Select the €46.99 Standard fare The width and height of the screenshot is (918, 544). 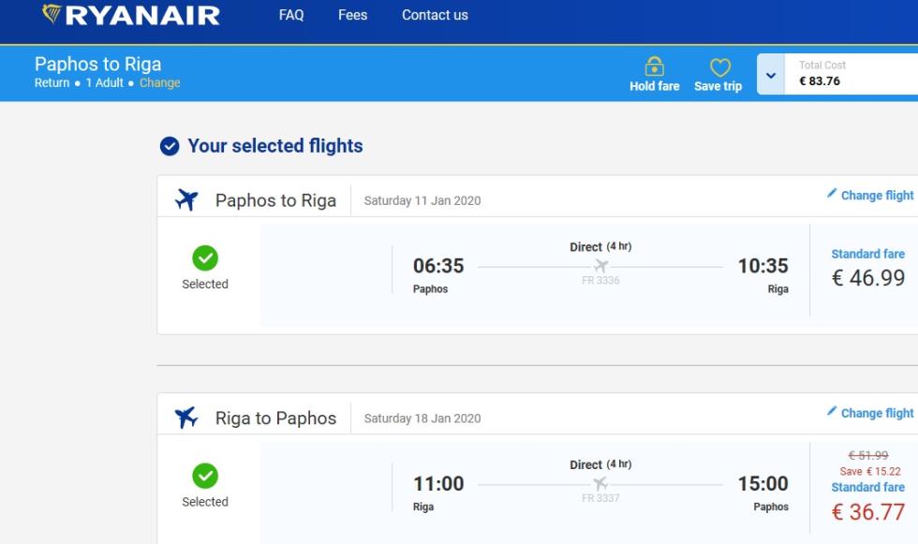pyautogui.click(x=867, y=269)
